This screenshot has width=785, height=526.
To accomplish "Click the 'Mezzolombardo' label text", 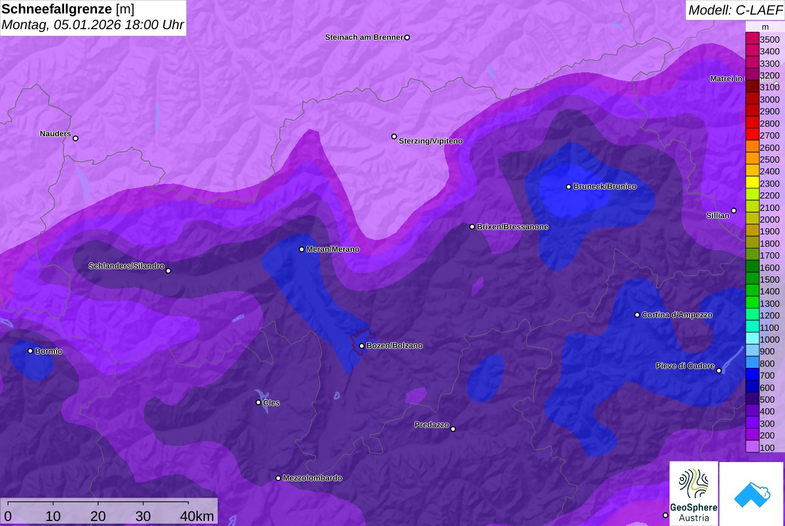I will click(312, 478).
